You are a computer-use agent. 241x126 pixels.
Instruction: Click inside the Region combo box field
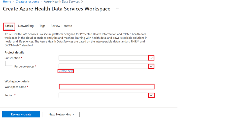pyautogui.click(x=103, y=95)
